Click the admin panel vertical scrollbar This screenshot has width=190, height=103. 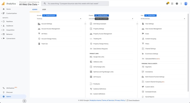click(188, 52)
